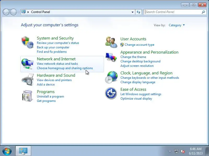Open the Hardware and Sound printer icon
Viewport: 209px width, 156px height.
[28, 80]
